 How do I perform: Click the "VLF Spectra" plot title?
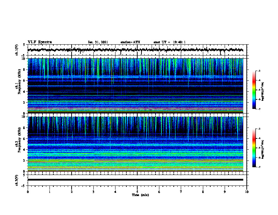coord(40,42)
